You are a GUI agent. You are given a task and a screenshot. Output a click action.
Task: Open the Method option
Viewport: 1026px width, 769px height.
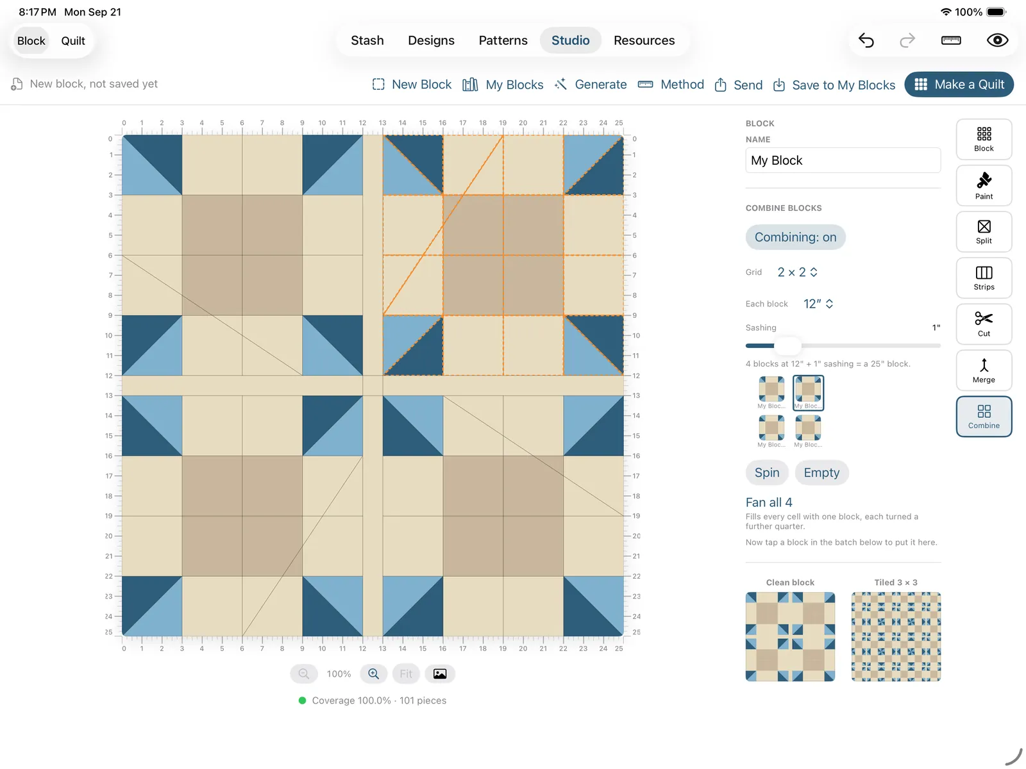pyautogui.click(x=671, y=85)
